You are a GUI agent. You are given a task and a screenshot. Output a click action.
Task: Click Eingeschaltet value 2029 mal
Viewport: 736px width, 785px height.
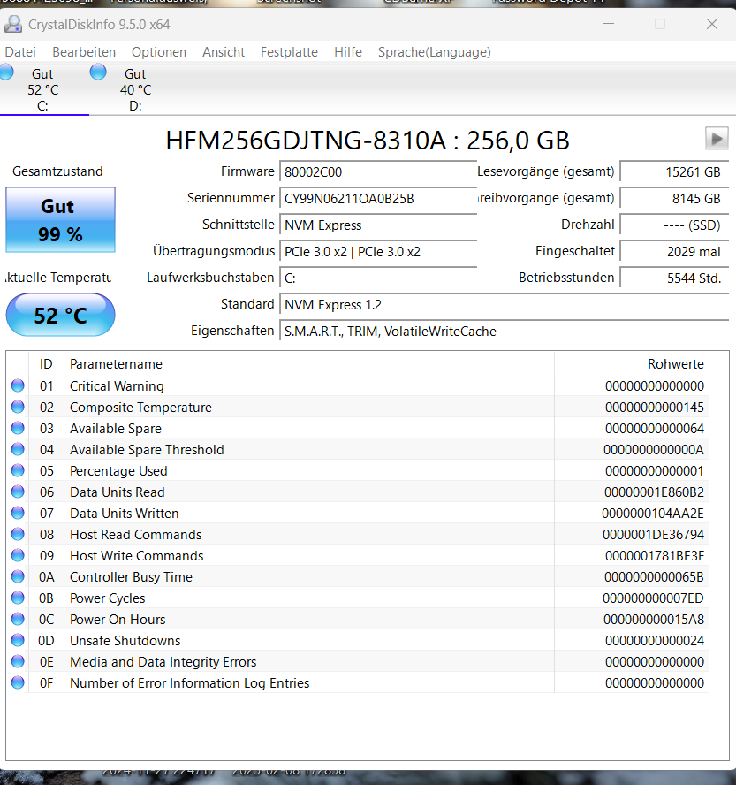[x=674, y=251]
